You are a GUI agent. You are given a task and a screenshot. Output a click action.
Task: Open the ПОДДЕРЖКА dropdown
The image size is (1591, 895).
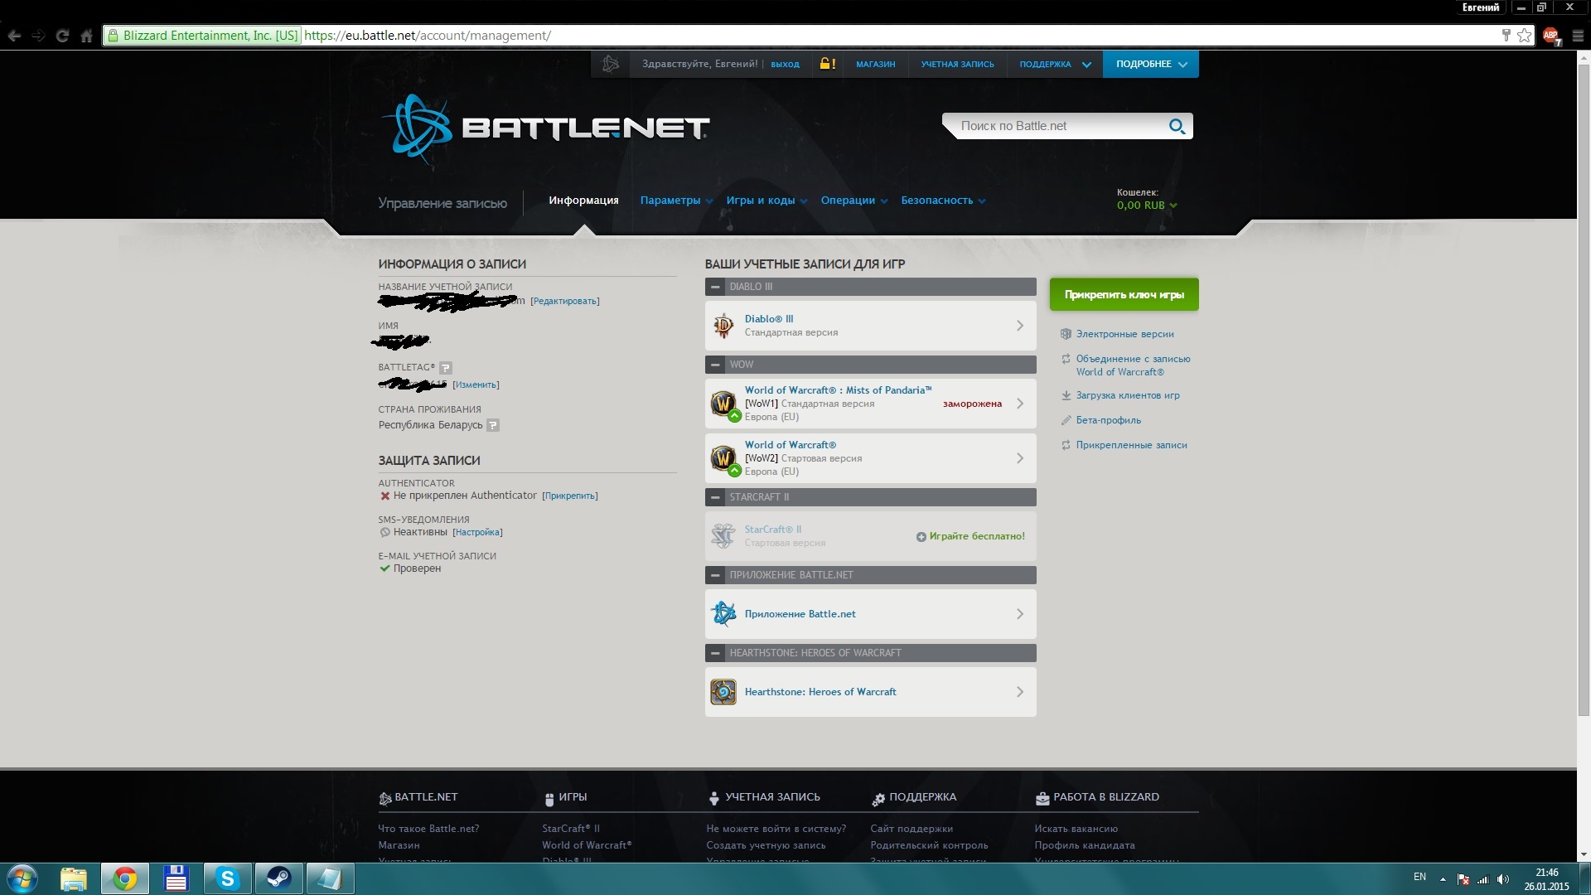coord(1055,64)
